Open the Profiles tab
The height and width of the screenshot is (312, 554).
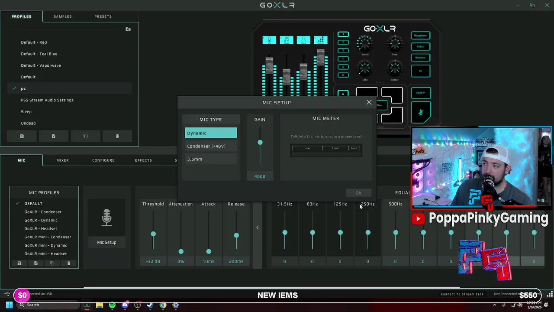pyautogui.click(x=21, y=16)
